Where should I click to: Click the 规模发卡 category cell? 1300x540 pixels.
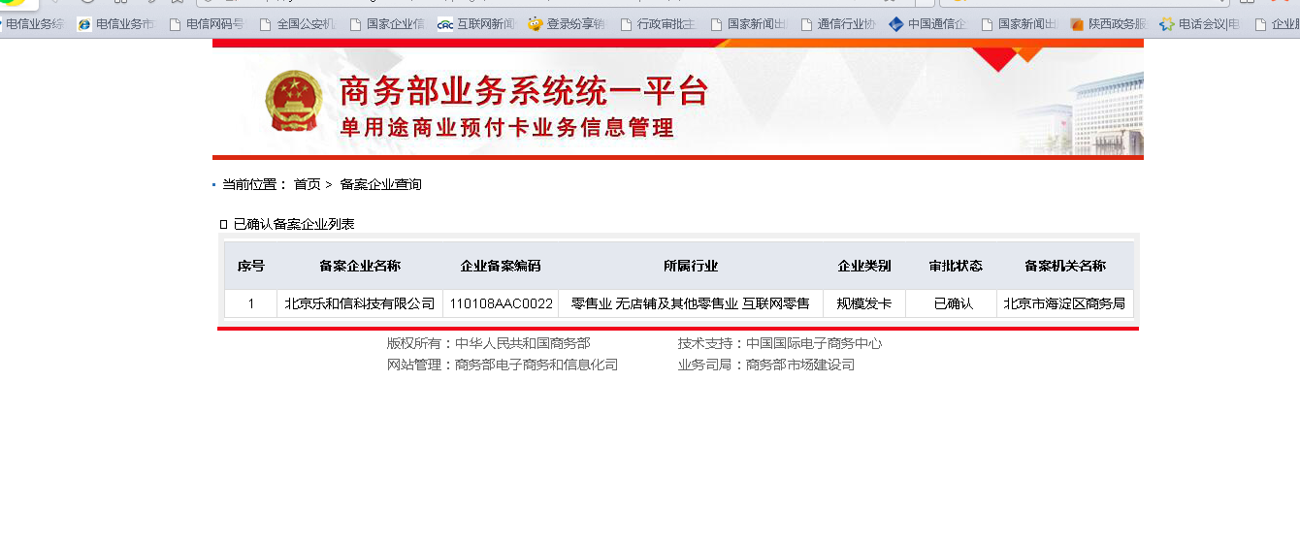click(864, 303)
